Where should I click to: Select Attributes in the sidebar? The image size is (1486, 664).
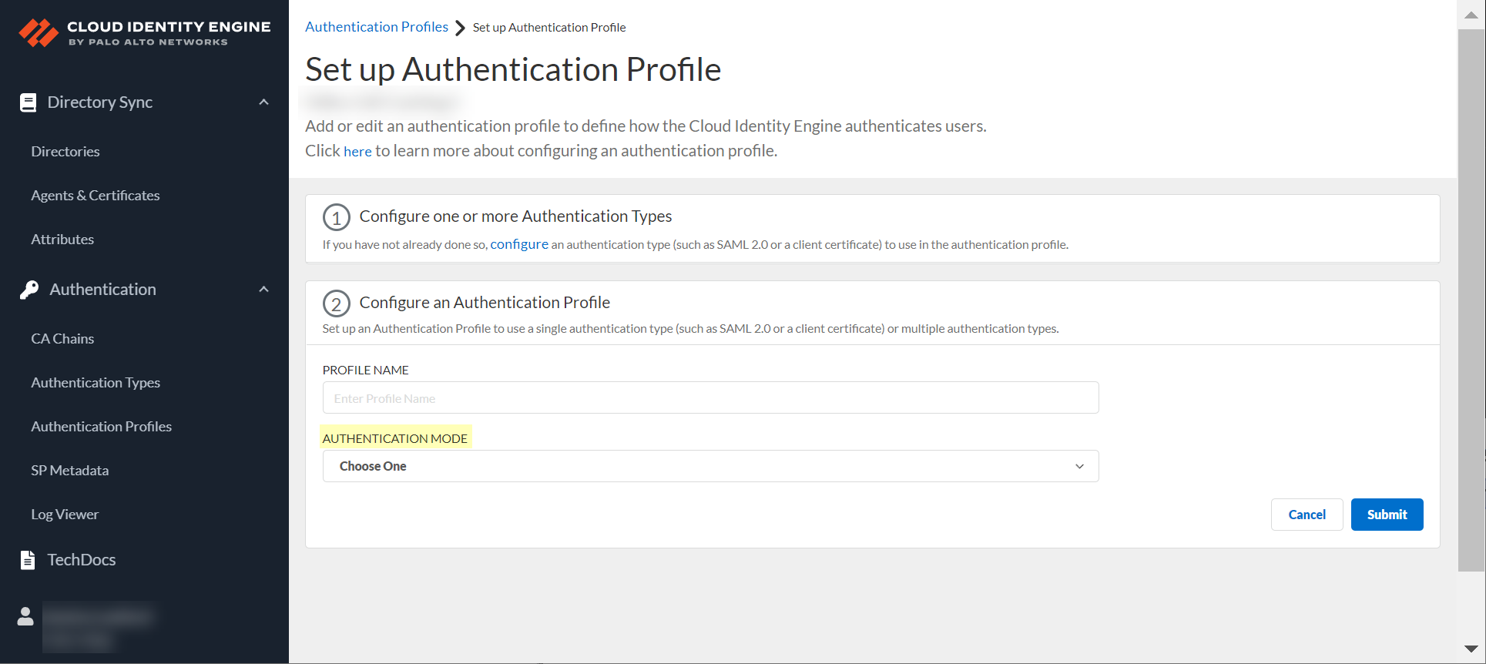point(62,240)
